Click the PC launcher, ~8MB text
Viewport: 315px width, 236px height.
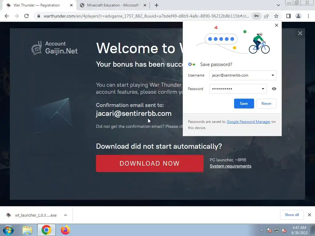coord(228,160)
